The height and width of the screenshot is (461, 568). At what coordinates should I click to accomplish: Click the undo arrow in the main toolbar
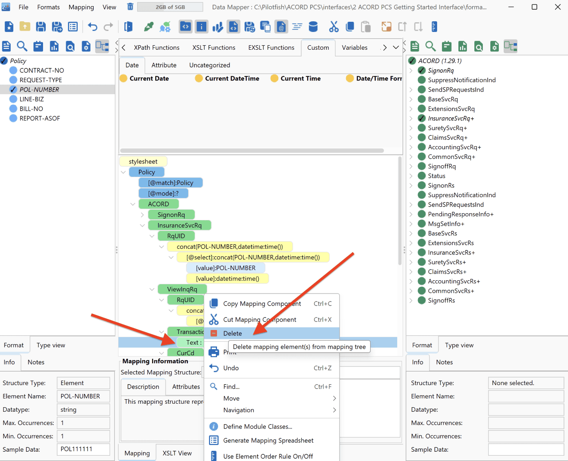pos(92,27)
